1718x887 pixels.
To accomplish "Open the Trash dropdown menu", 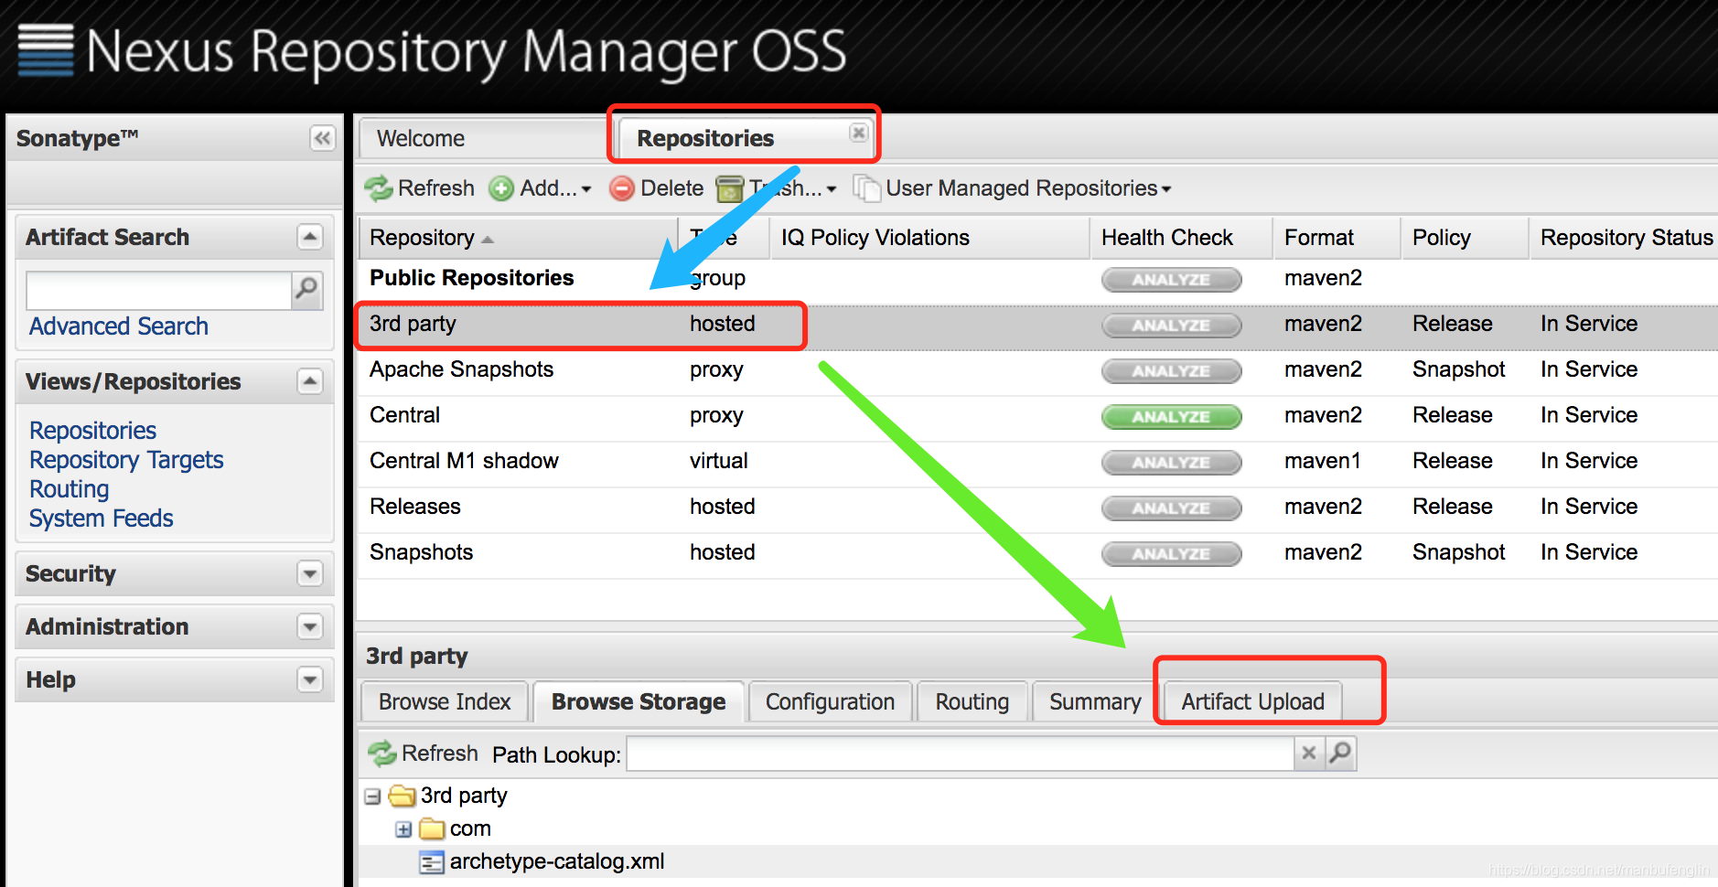I will pos(776,188).
